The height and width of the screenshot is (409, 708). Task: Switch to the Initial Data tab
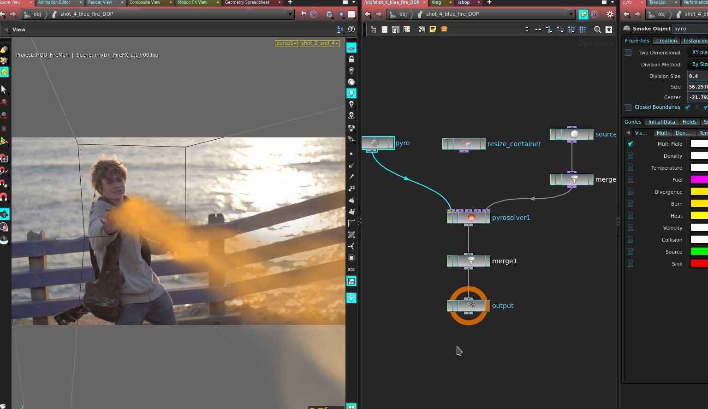(x=661, y=122)
